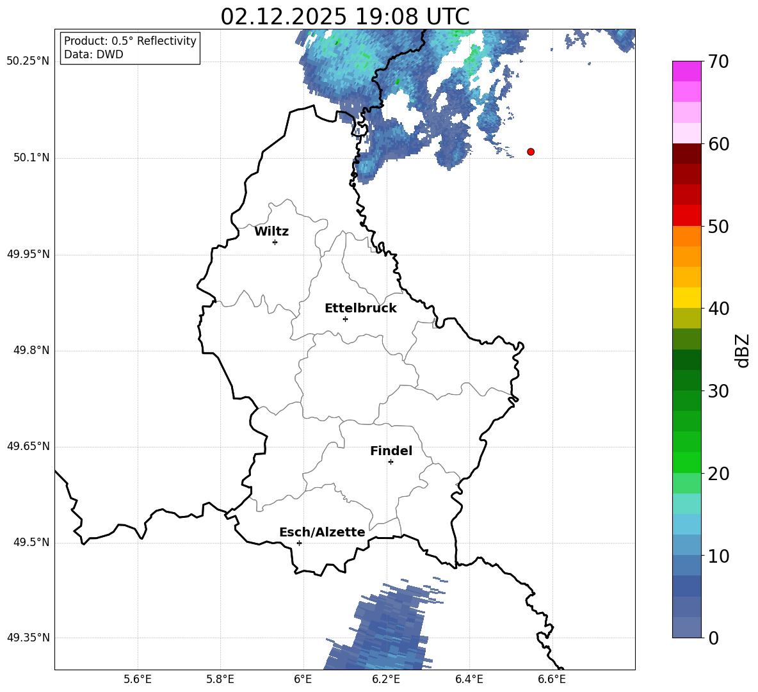Viewport: 758px width, 692px height.
Task: Click the 60 tick on the colorbar
Action: coord(718,144)
